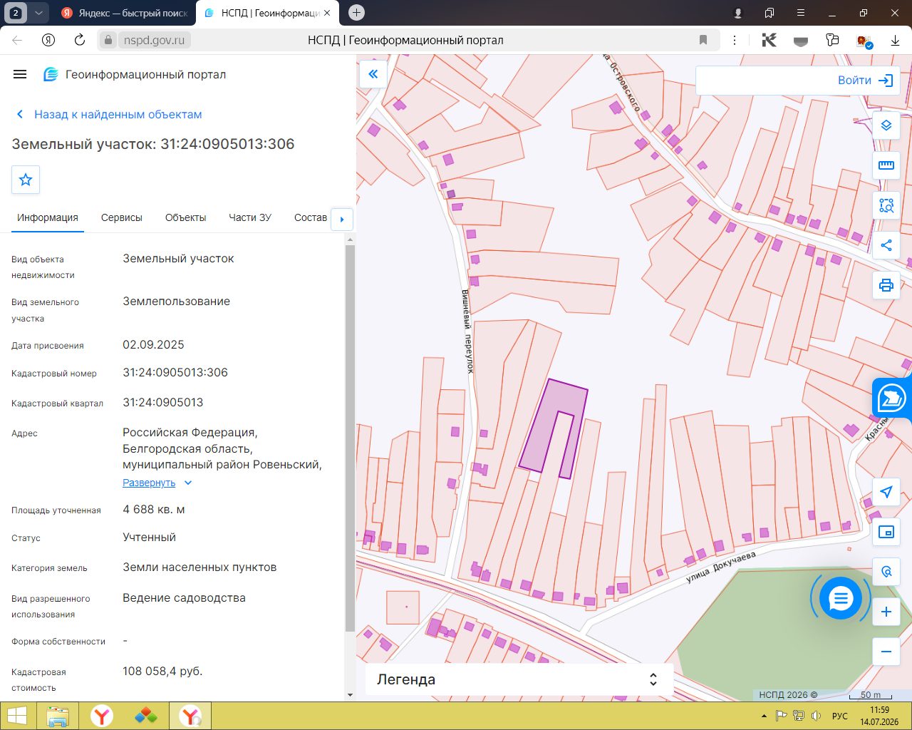Open a new browser tab
This screenshot has width=912, height=730.
pos(357,13)
